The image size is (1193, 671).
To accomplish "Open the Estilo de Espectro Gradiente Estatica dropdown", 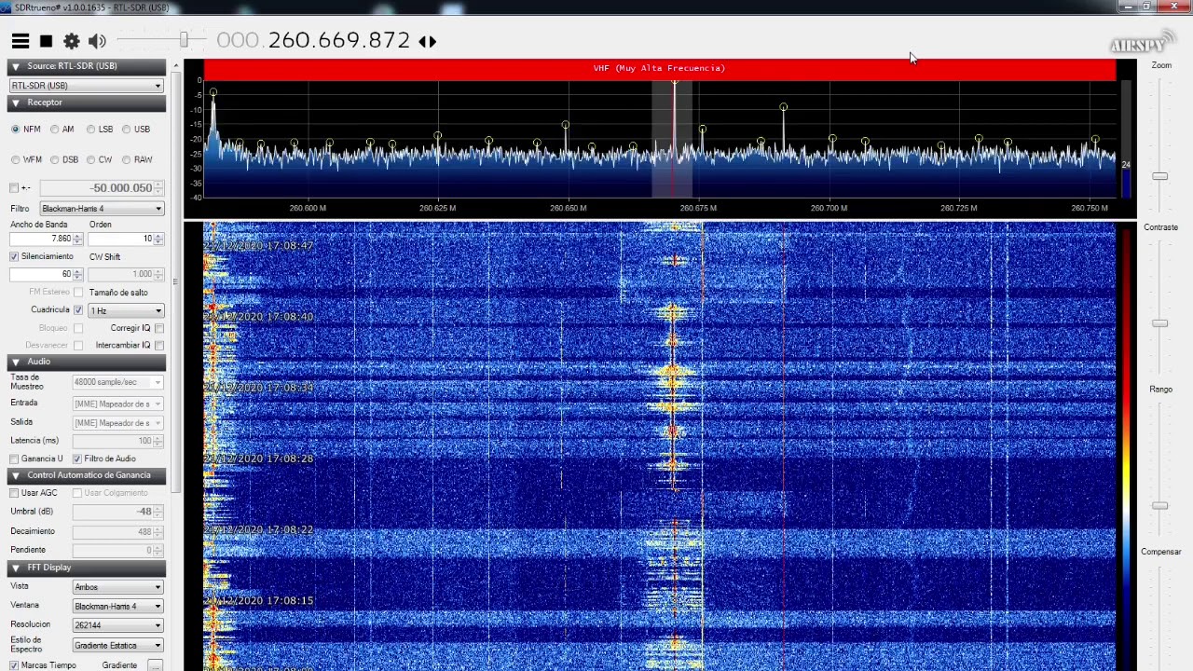I will point(118,645).
